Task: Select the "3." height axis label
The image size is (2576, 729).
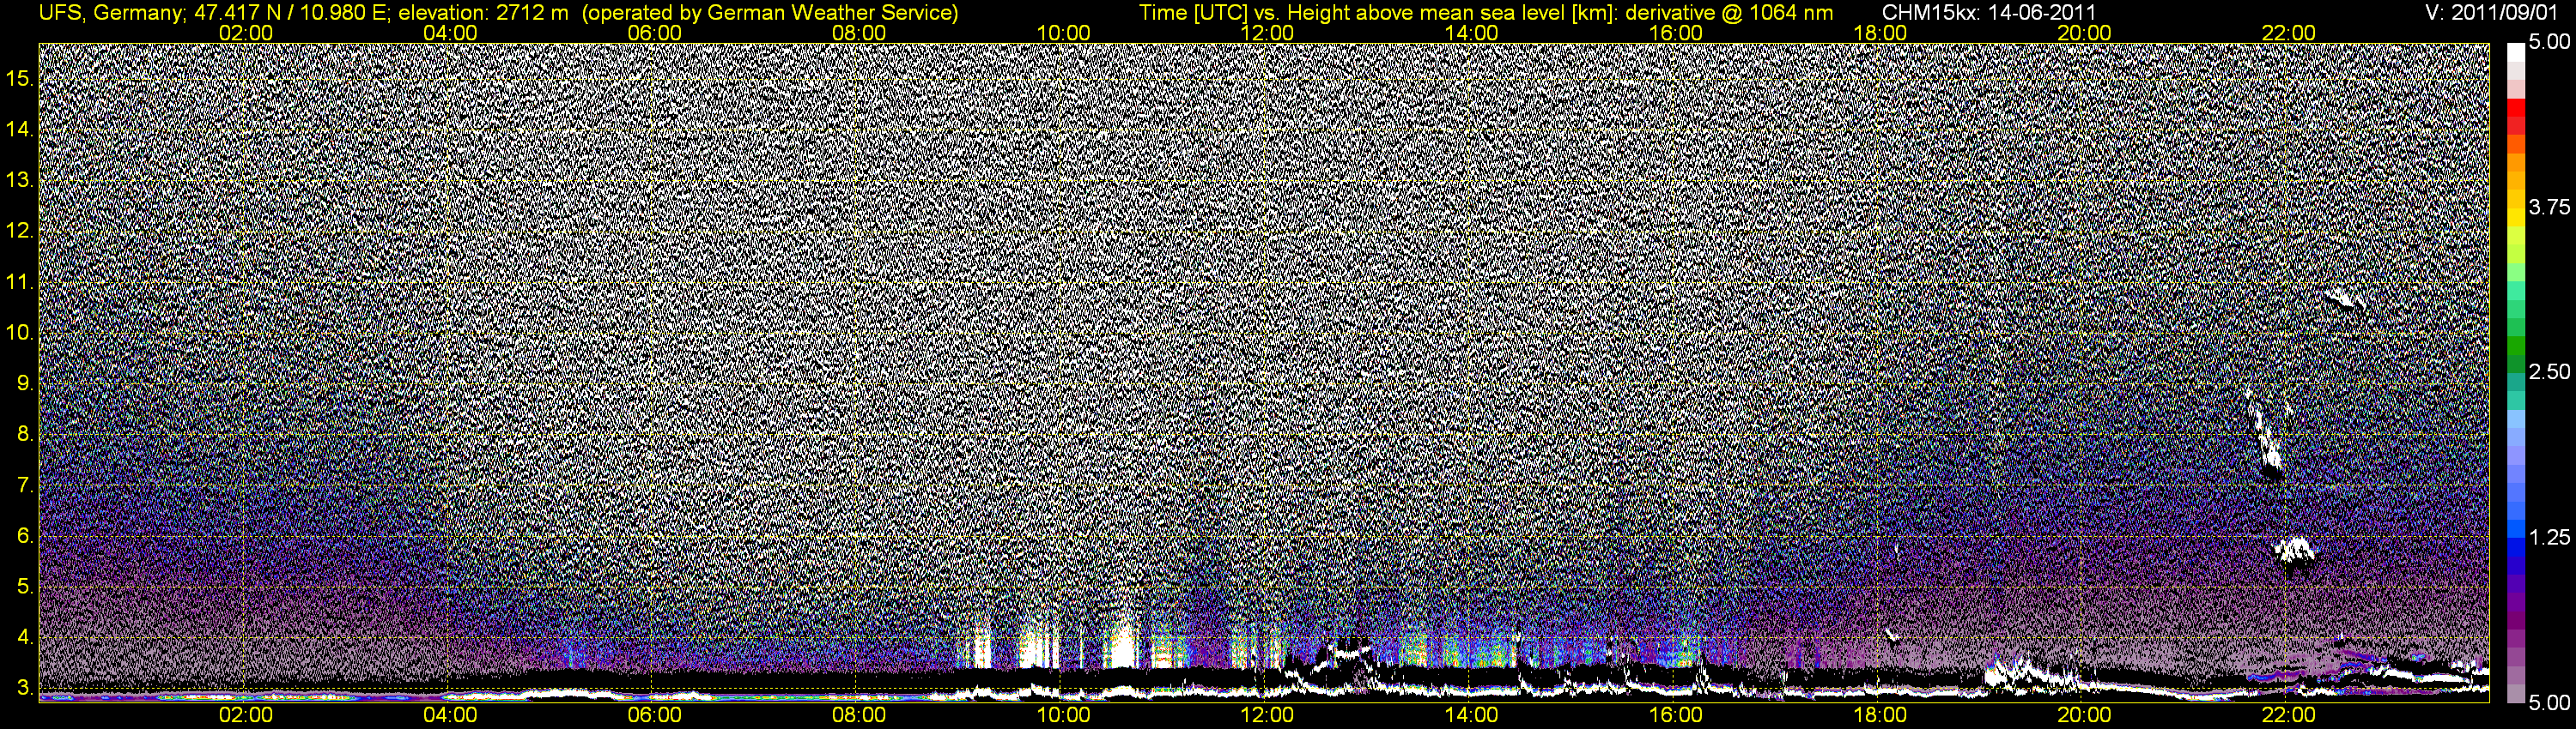Action: coord(25,688)
